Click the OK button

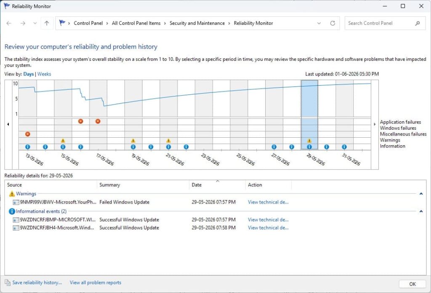click(x=412, y=284)
